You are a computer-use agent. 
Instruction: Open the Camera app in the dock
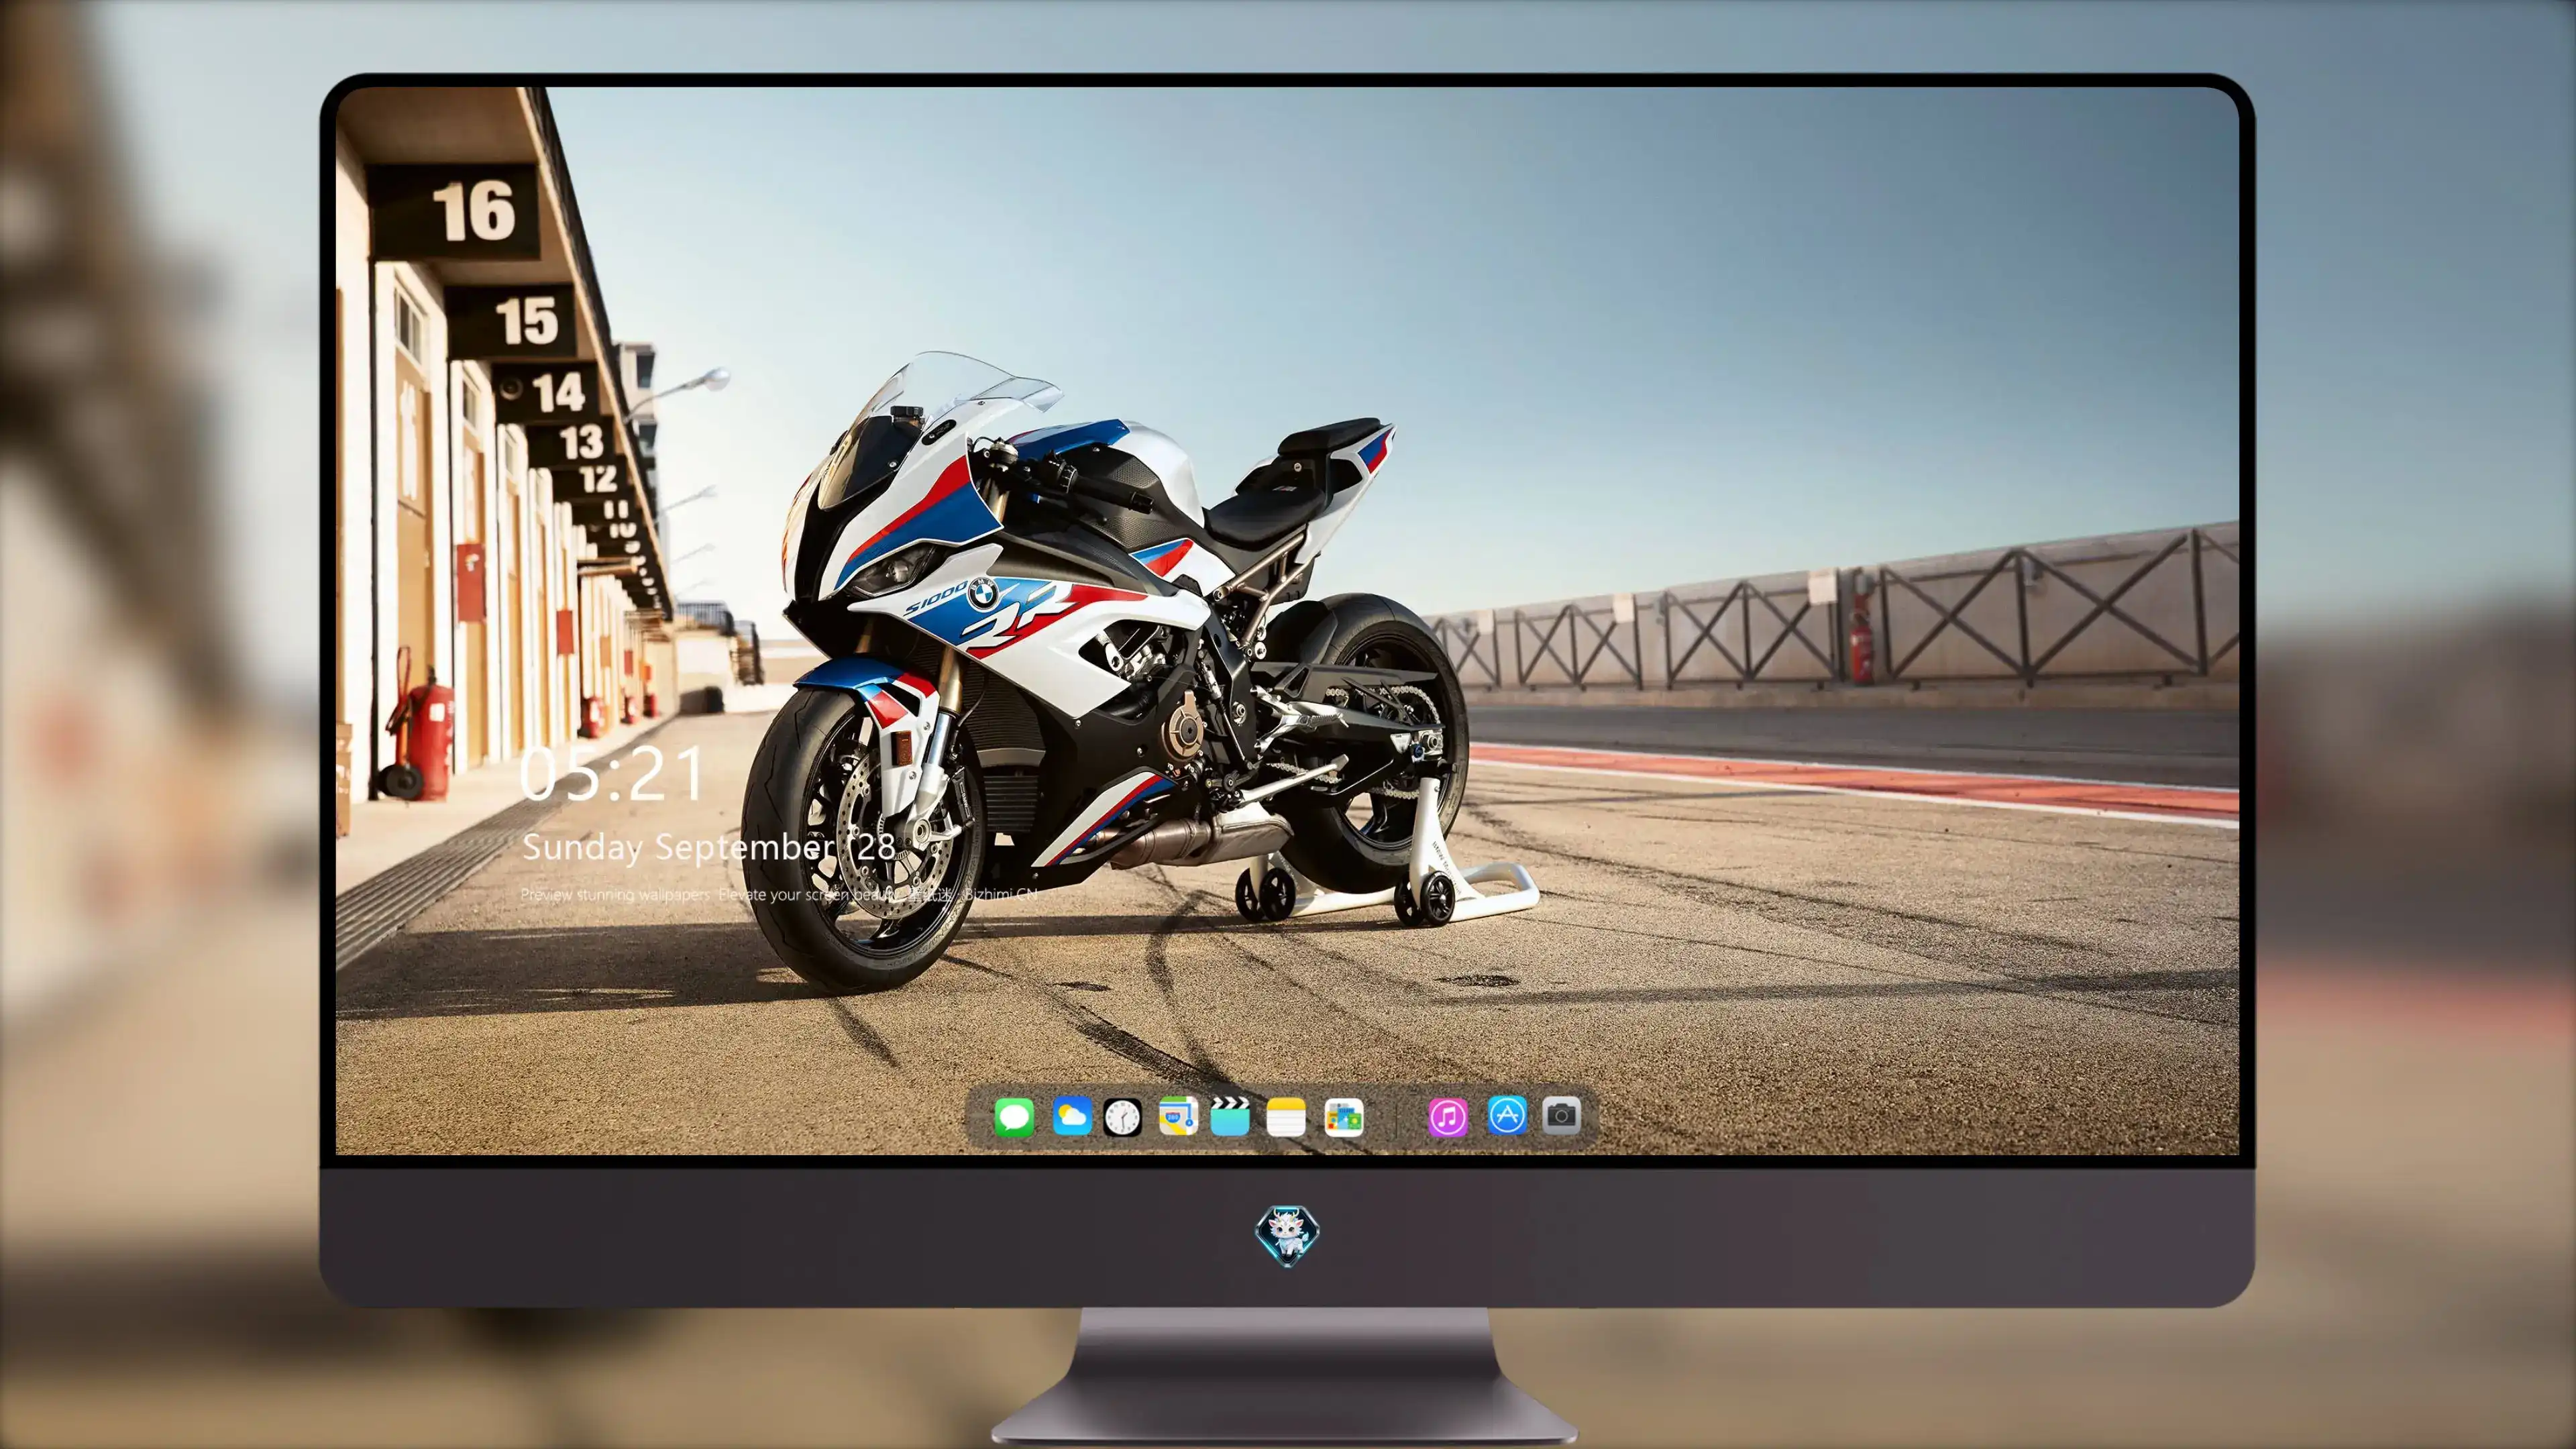tap(1561, 1116)
